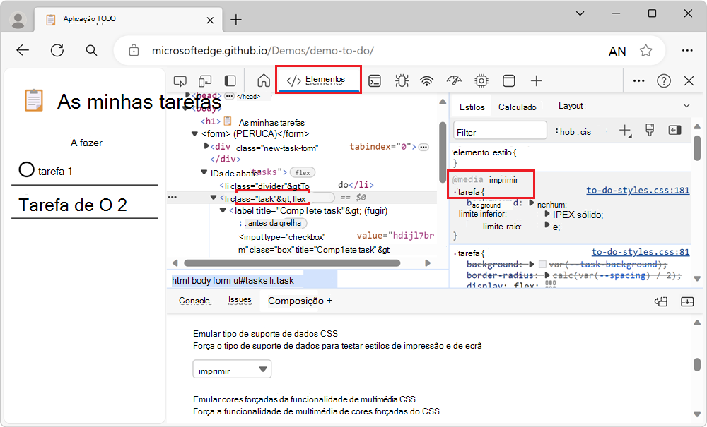Click the flex badge next to tasks
The height and width of the screenshot is (427, 707).
(x=303, y=172)
